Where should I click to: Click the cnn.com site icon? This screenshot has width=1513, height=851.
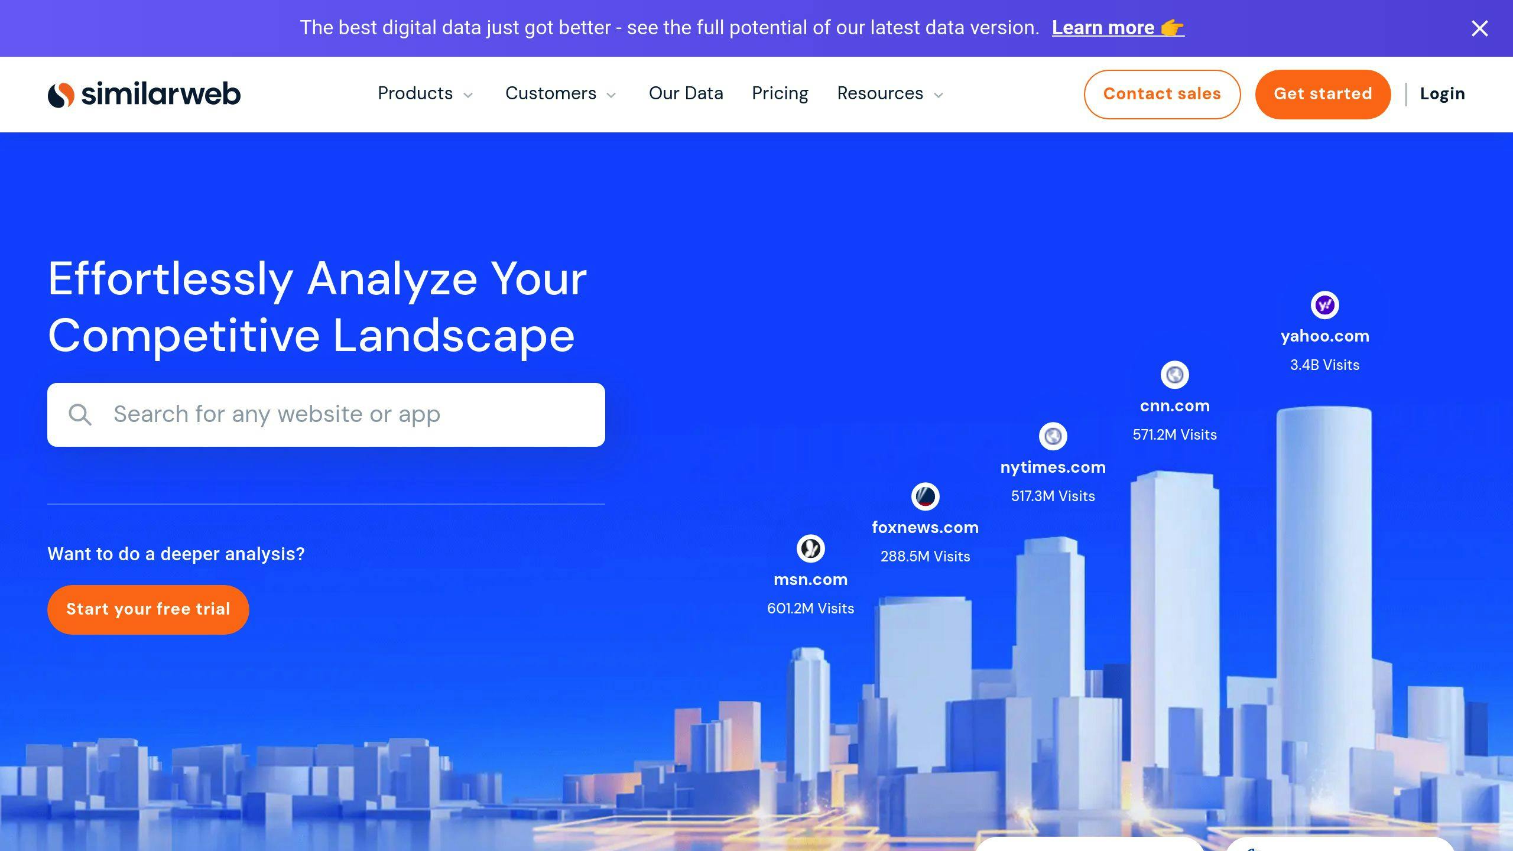point(1174,375)
